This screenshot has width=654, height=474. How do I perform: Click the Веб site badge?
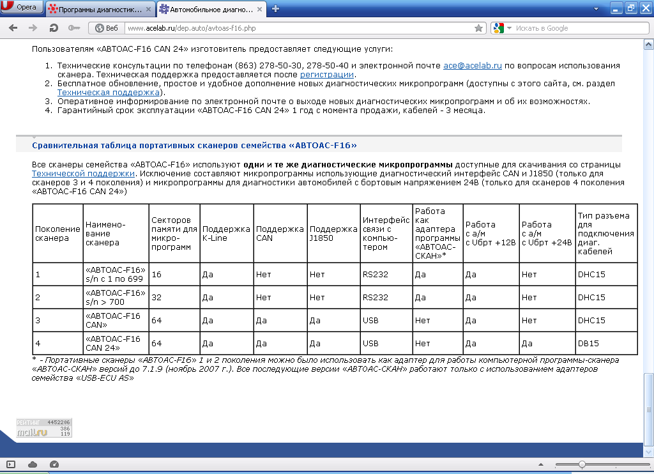point(107,28)
